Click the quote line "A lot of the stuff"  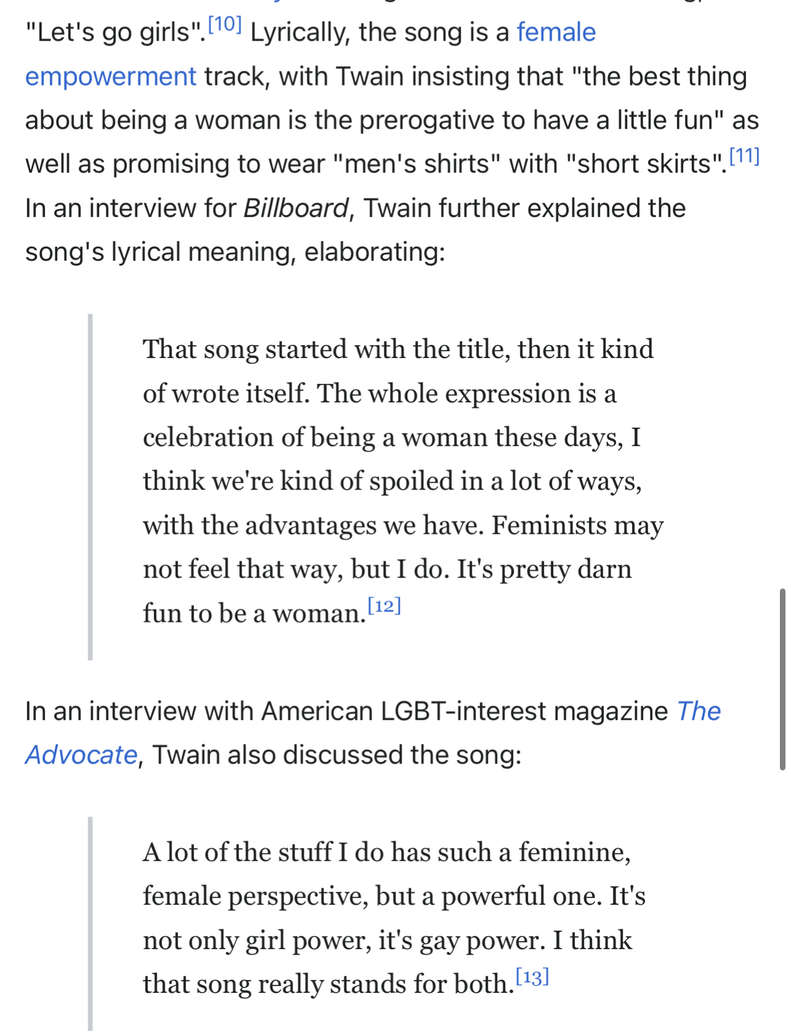click(x=386, y=852)
